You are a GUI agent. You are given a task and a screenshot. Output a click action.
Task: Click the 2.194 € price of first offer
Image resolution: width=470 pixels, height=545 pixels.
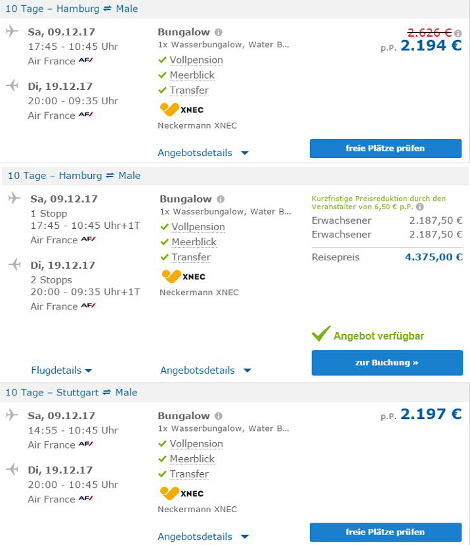[431, 46]
